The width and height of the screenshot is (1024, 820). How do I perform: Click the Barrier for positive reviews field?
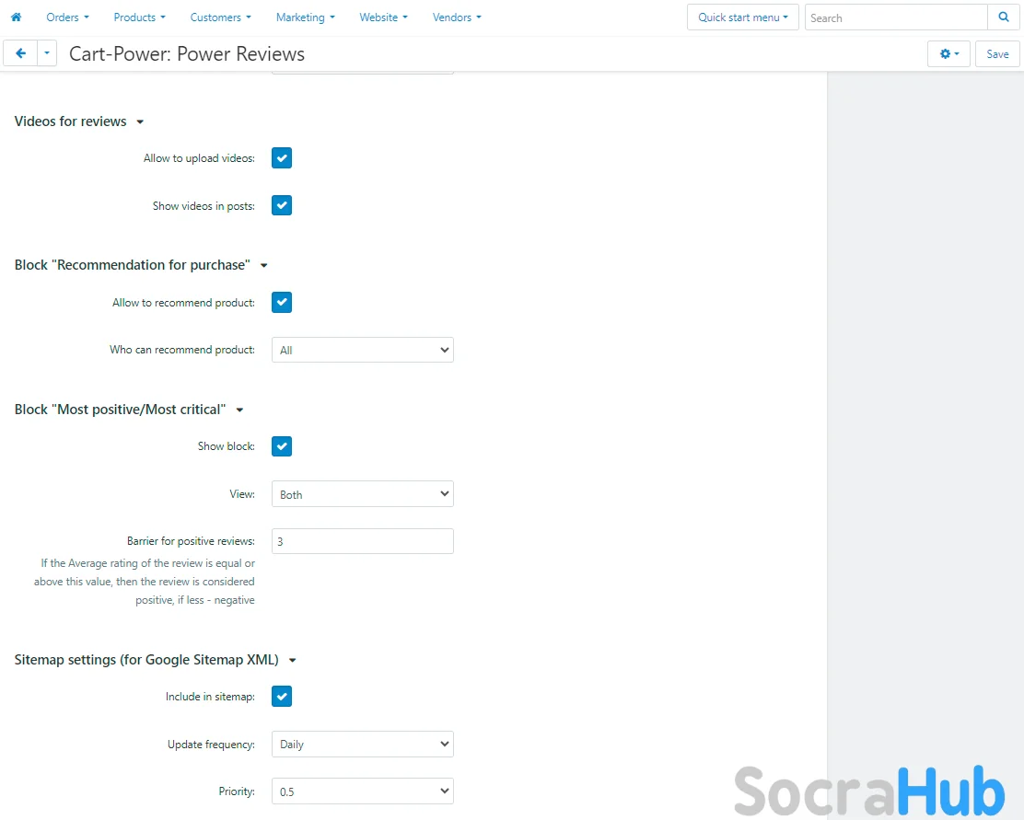tap(363, 541)
